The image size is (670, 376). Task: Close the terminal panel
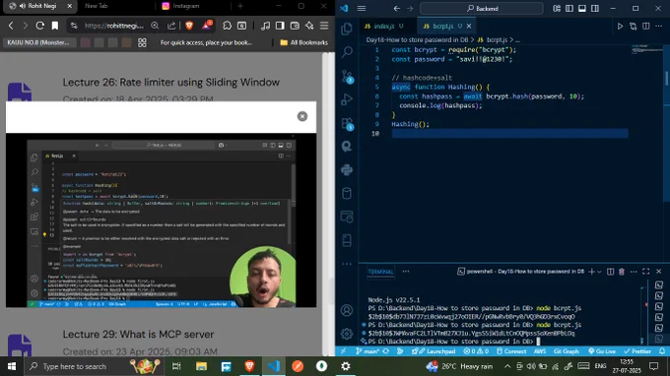pos(658,272)
